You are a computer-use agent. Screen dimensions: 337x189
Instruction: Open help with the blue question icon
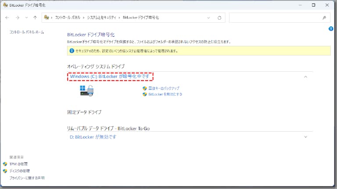[x=331, y=29]
